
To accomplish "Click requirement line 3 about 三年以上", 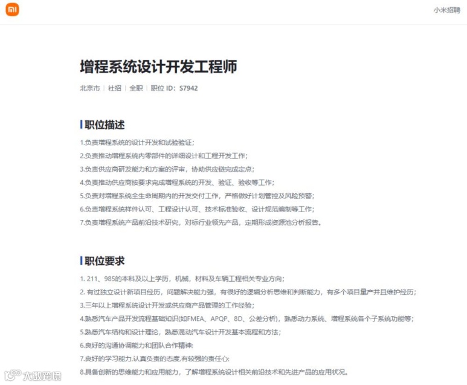I will [x=167, y=305].
